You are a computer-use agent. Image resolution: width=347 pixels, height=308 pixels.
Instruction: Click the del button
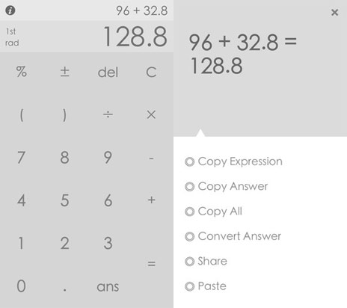[108, 73]
